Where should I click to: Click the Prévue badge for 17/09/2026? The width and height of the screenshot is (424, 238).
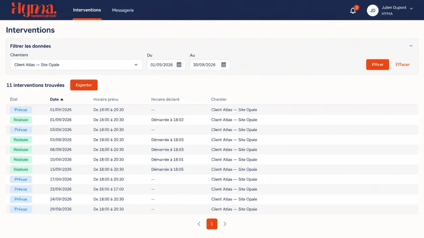tap(21, 179)
